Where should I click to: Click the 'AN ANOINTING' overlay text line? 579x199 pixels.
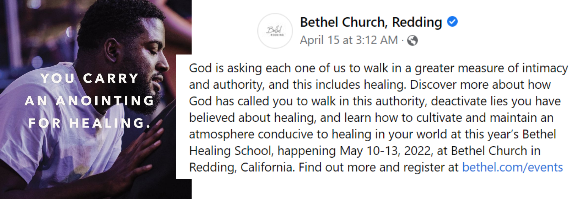coord(90,101)
